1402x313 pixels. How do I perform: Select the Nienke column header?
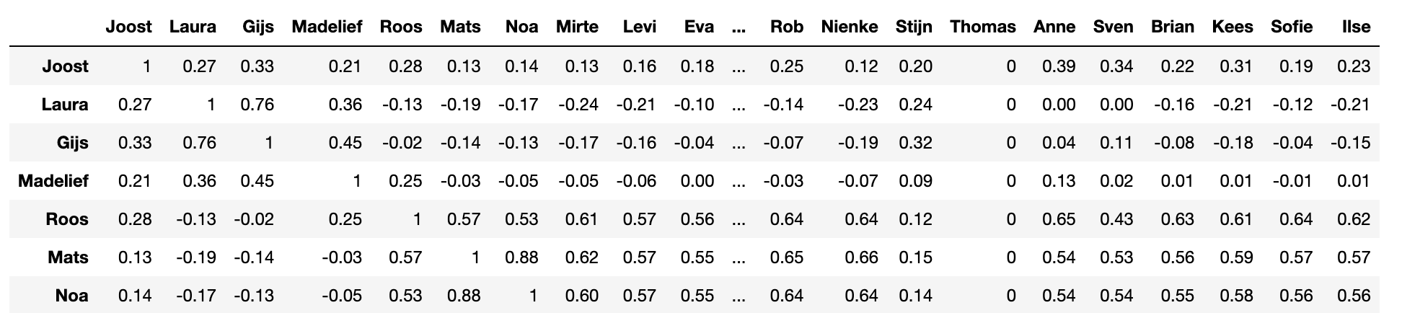(x=850, y=27)
